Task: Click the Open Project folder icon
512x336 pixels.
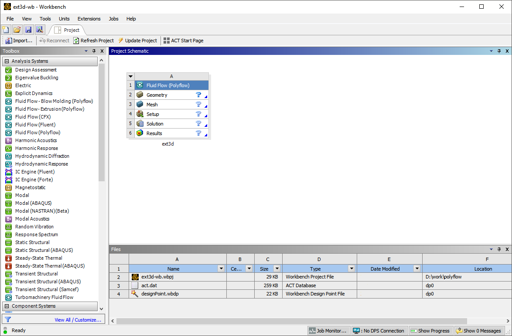Action: (17, 30)
